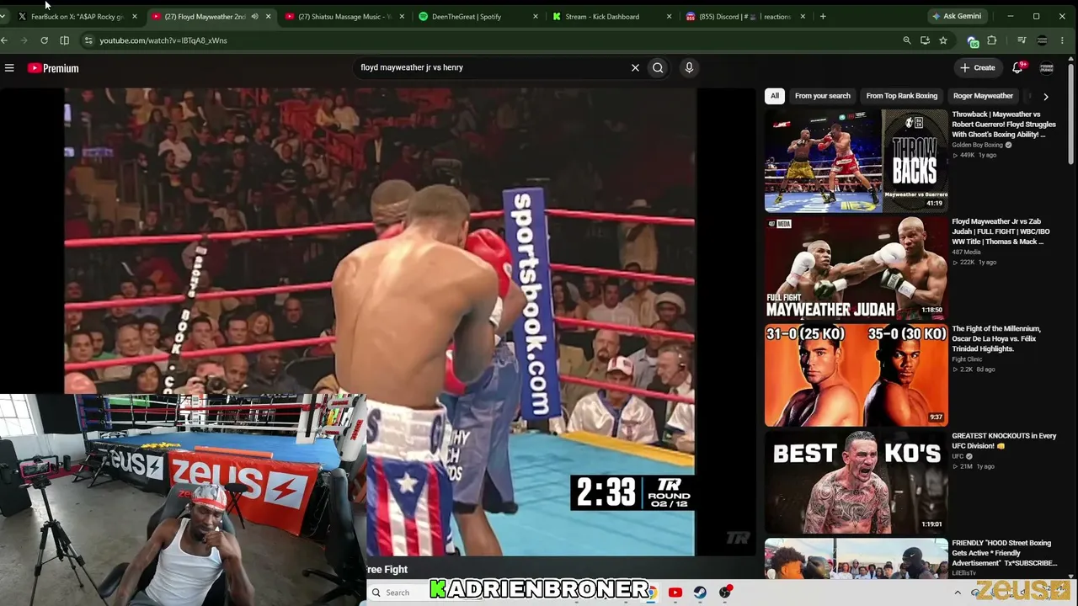This screenshot has height=606, width=1078.
Task: Run search with the magnifier button
Action: (x=658, y=67)
